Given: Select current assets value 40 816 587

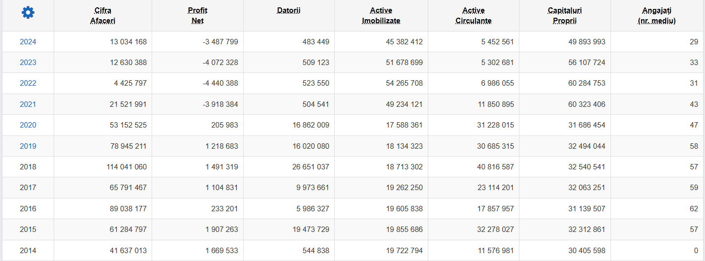Looking at the screenshot, I should click(x=495, y=167).
